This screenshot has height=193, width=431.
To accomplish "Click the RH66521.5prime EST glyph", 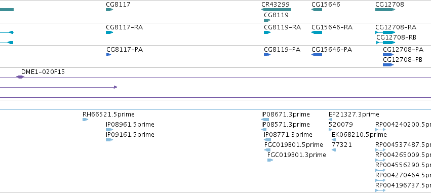I will [x=85, y=120].
